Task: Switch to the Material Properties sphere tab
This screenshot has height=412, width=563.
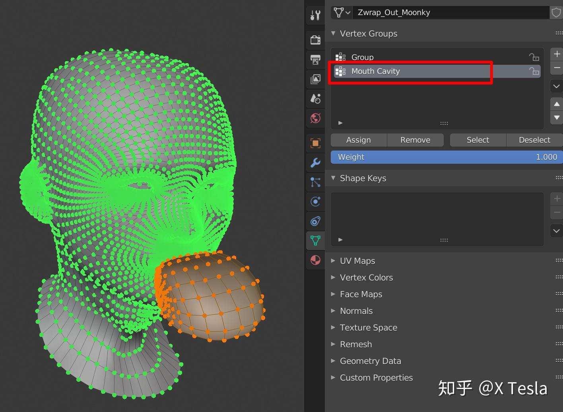Action: pos(315,260)
